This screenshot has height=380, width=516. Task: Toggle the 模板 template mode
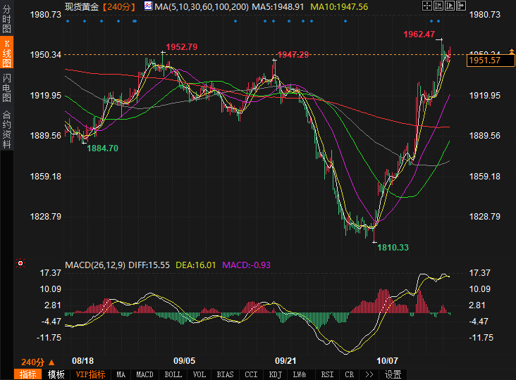pos(56,374)
